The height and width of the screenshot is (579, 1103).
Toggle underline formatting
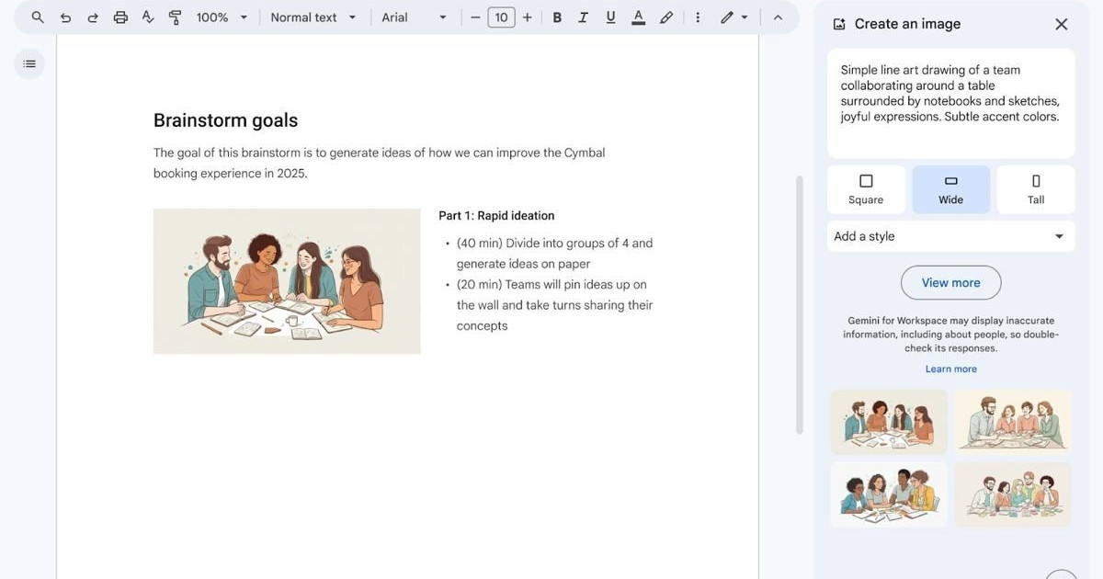(x=610, y=17)
